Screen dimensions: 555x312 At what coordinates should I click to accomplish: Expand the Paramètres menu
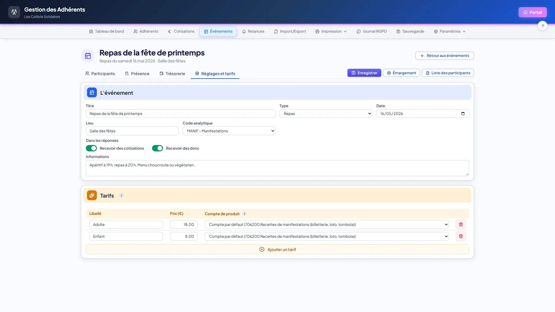click(x=449, y=31)
